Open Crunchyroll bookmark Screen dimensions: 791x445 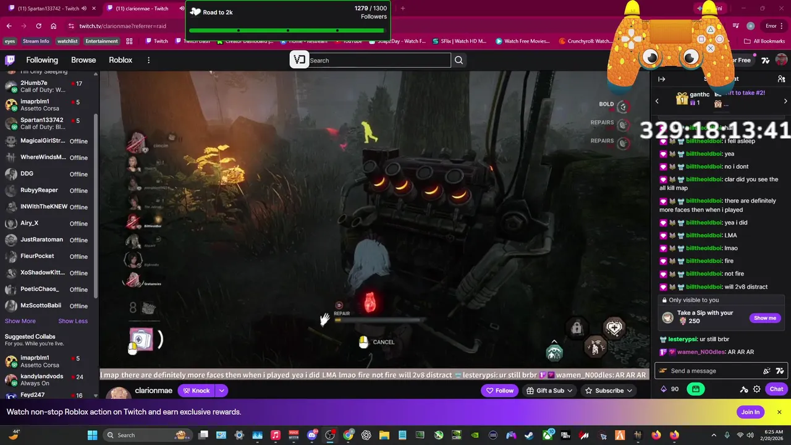[x=585, y=41]
